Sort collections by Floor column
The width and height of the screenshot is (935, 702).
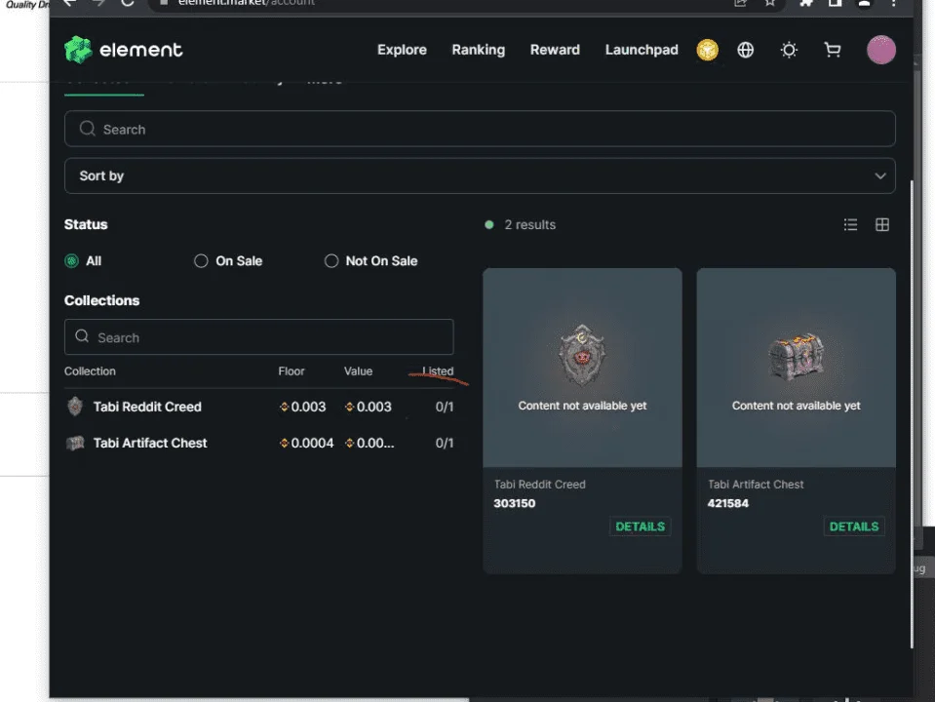click(x=291, y=370)
